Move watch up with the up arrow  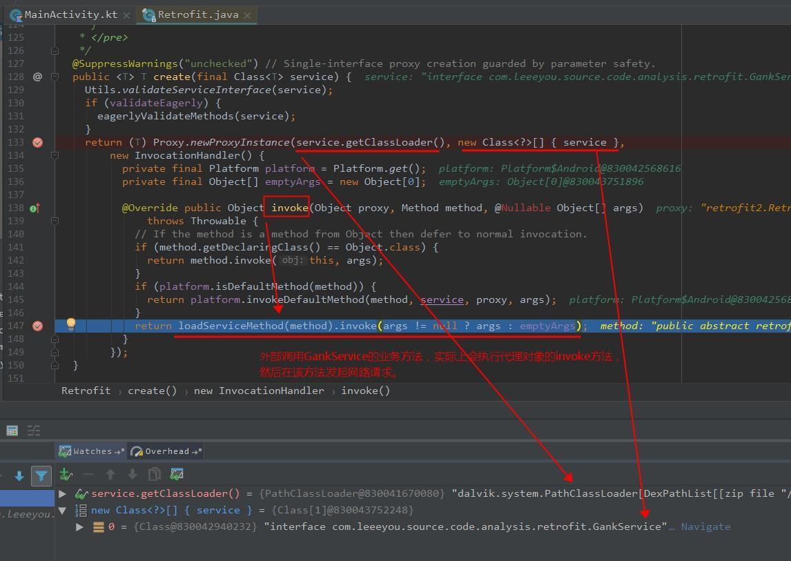tap(110, 474)
